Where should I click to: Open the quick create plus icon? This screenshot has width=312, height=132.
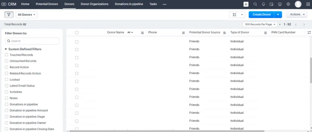coord(246,4)
